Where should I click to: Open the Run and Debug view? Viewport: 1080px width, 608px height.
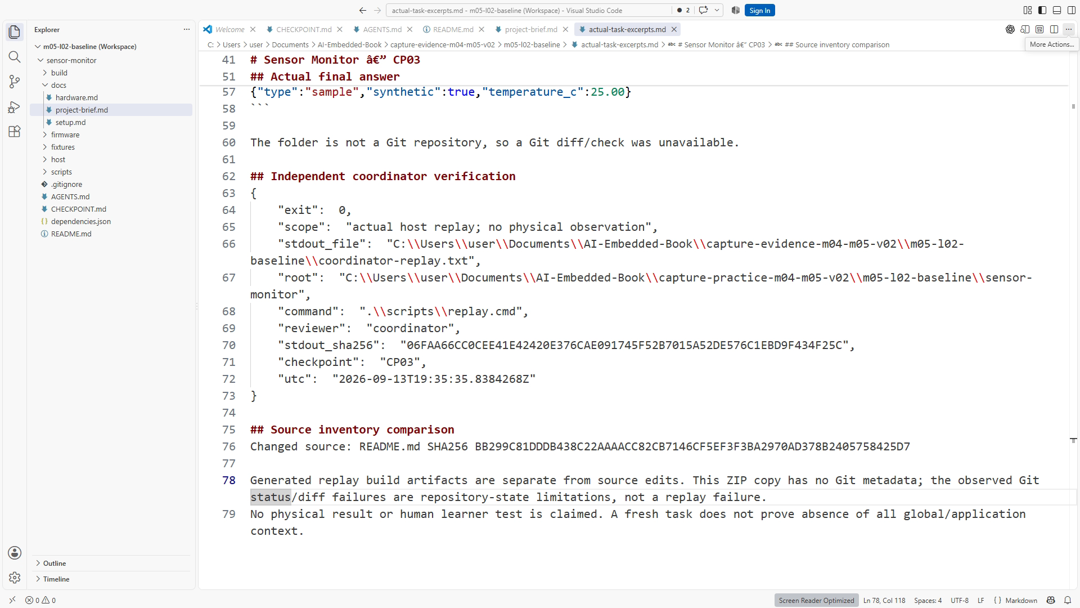click(x=15, y=106)
